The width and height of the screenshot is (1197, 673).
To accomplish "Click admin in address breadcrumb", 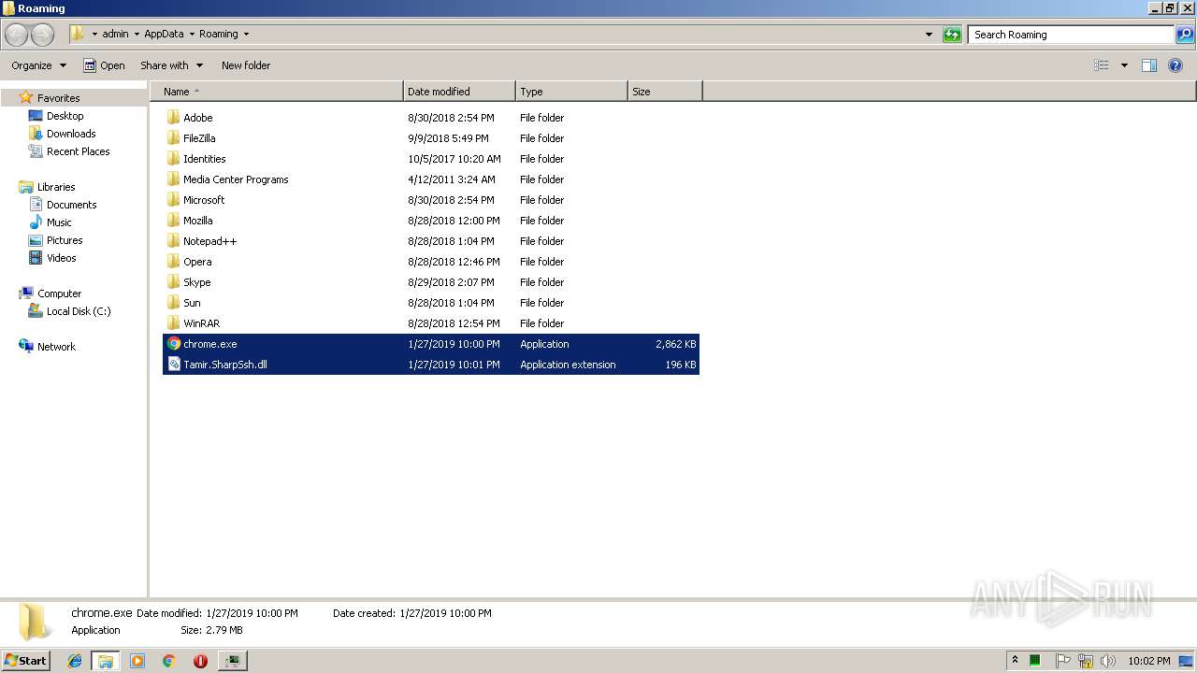I will pyautogui.click(x=115, y=34).
